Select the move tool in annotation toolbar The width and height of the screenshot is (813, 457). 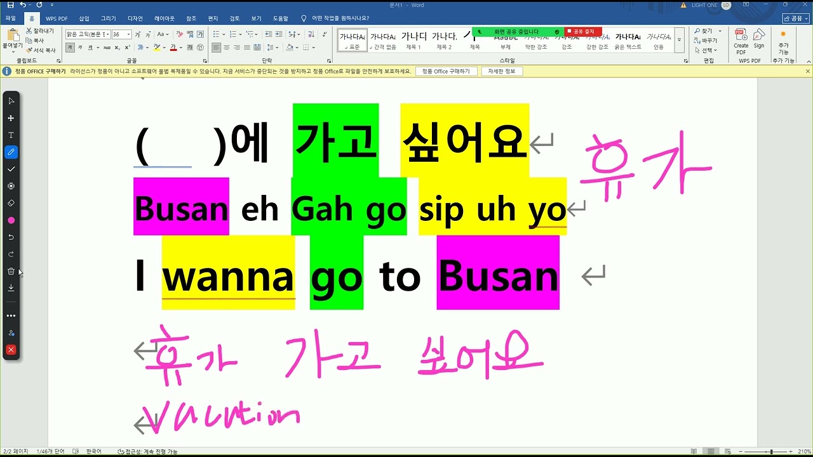(11, 118)
